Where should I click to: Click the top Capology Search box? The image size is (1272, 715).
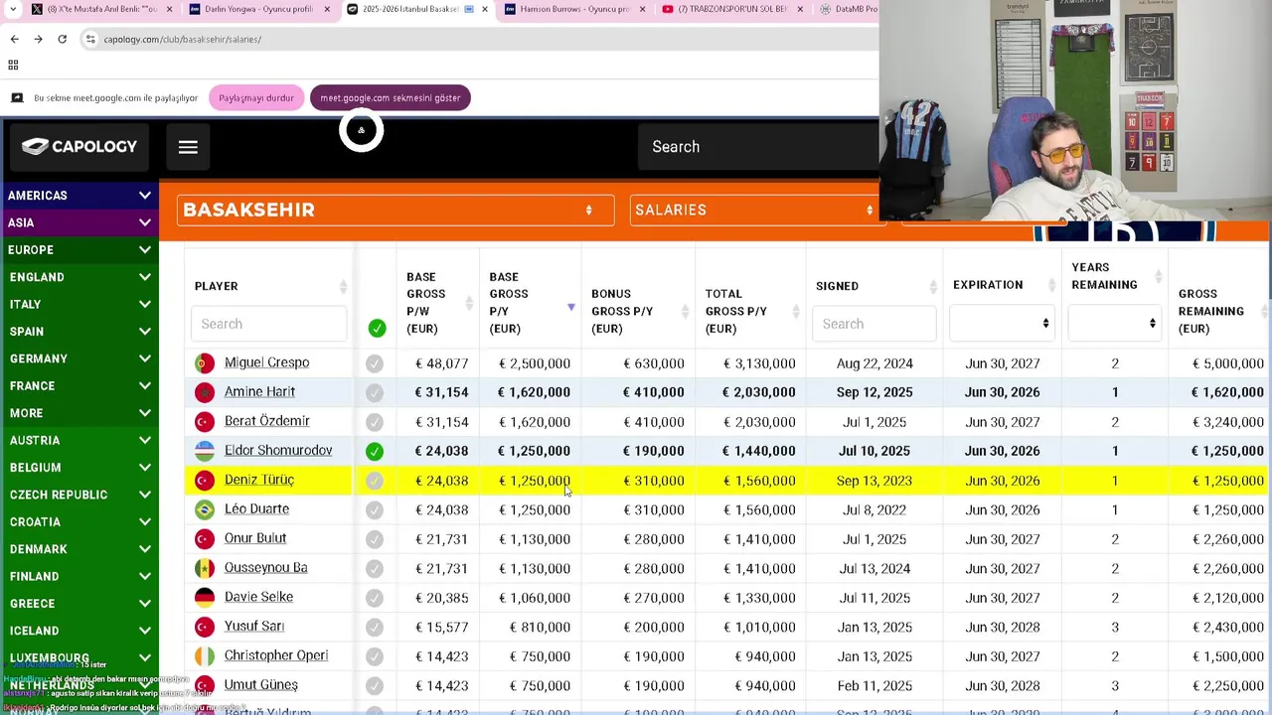(758, 147)
